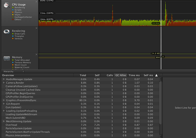
Task: Sort by Overview column header
Action: (x=37, y=75)
